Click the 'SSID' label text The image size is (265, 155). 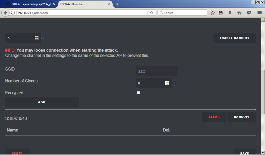coord(10,69)
